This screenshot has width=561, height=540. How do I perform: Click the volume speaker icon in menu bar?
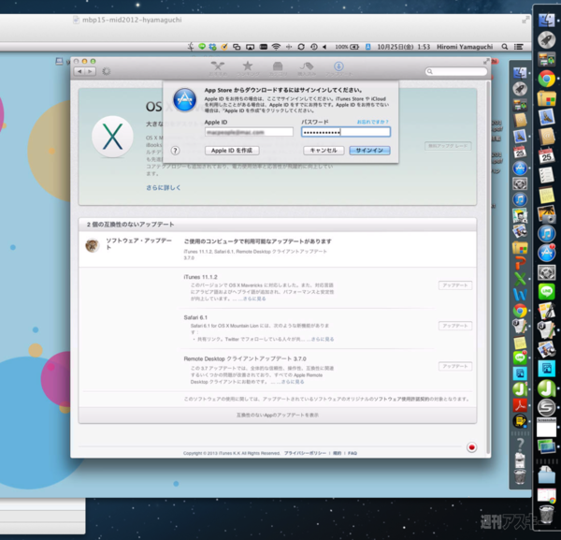pyautogui.click(x=324, y=47)
